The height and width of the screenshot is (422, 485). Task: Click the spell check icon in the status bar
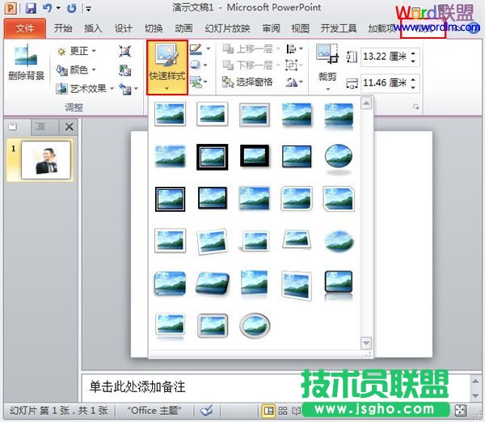click(207, 410)
